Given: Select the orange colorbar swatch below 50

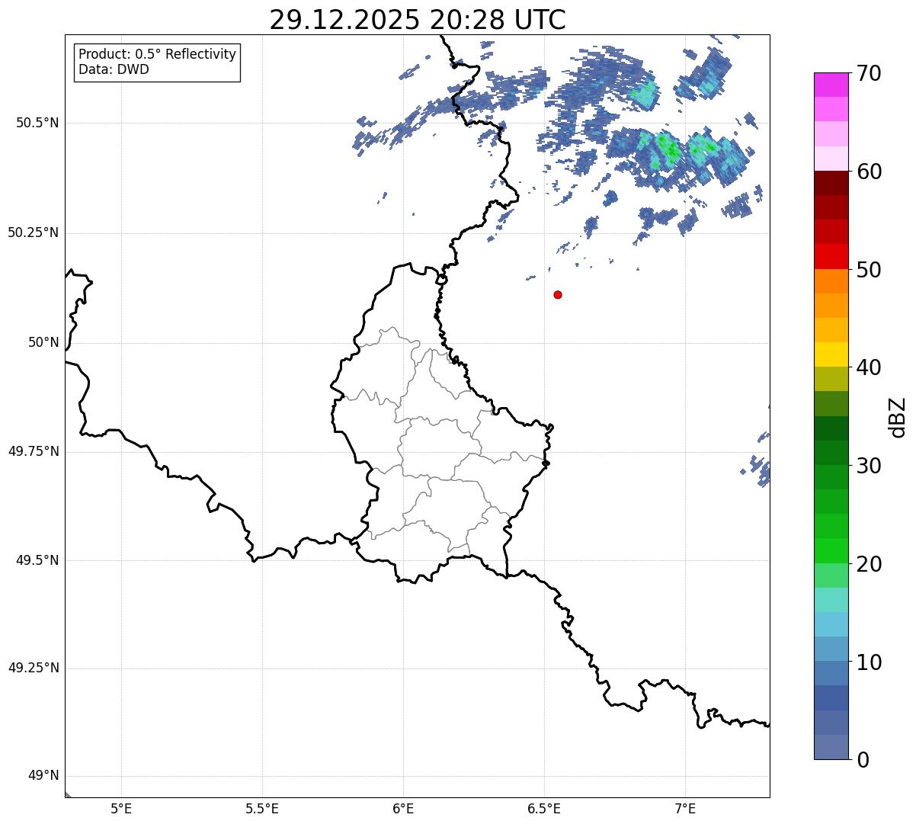Looking at the screenshot, I should [831, 281].
